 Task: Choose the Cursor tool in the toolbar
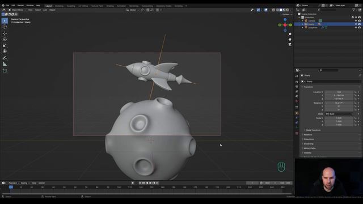[5, 27]
